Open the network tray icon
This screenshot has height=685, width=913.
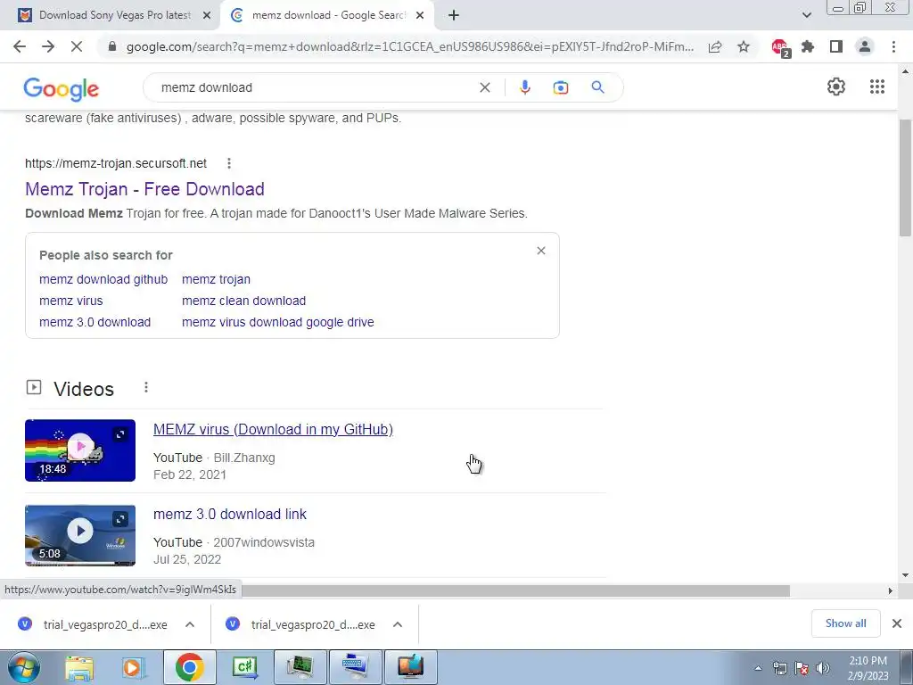pos(779,668)
